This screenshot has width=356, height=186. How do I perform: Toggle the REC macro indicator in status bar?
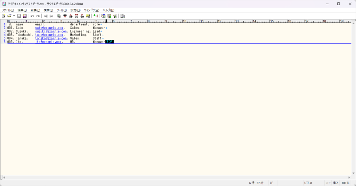pos(328,183)
